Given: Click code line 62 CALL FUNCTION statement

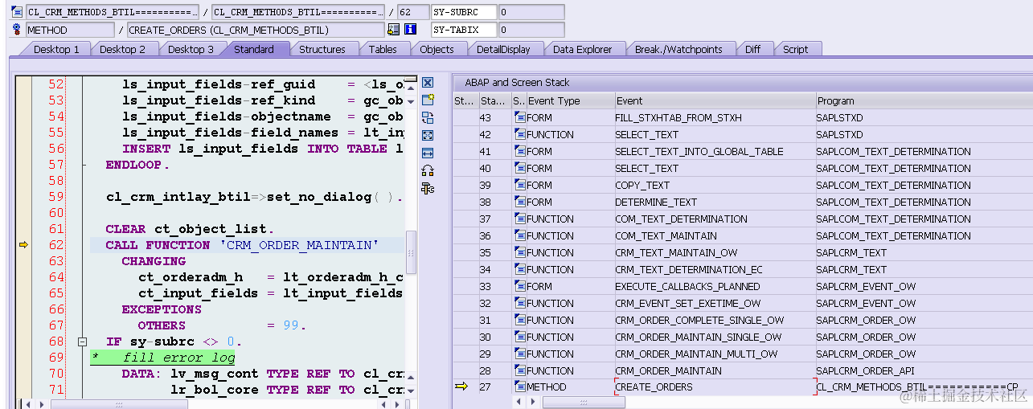Looking at the screenshot, I should click(242, 245).
